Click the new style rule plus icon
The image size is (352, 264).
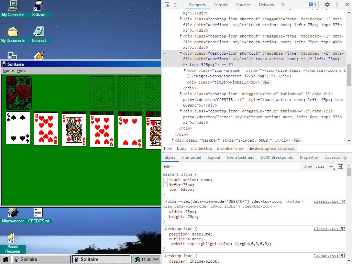click(x=331, y=167)
